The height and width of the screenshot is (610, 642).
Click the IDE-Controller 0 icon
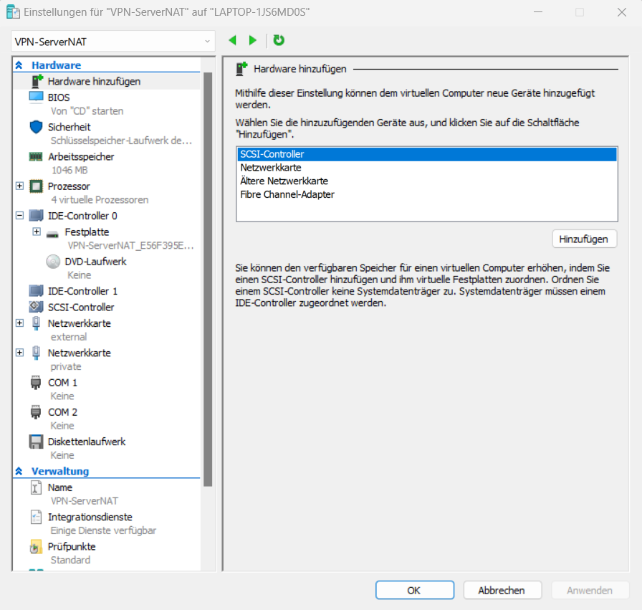36,216
